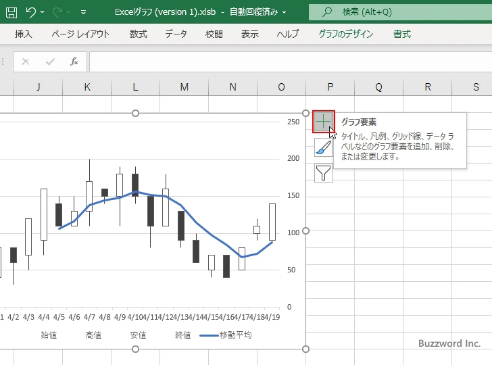Select column P header
This screenshot has height=365, width=492.
click(x=330, y=87)
